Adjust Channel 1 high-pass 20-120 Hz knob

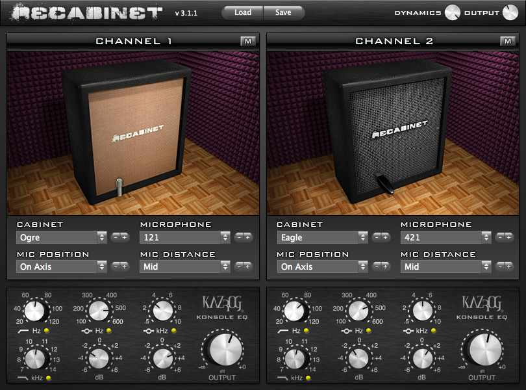coord(34,311)
